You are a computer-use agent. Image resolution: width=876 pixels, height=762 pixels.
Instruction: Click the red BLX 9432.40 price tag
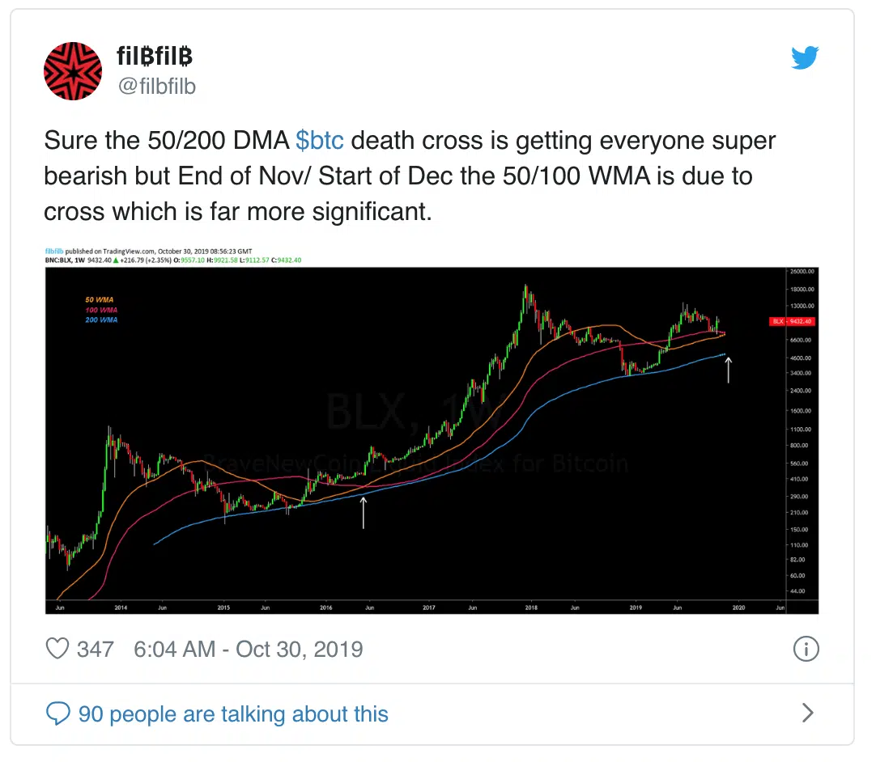point(792,322)
